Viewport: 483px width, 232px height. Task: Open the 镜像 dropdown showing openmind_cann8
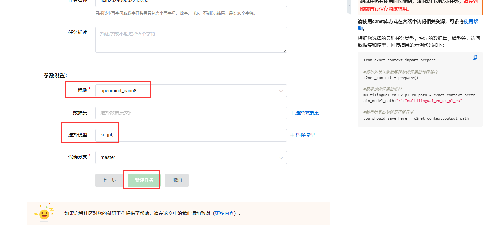pyautogui.click(x=191, y=91)
